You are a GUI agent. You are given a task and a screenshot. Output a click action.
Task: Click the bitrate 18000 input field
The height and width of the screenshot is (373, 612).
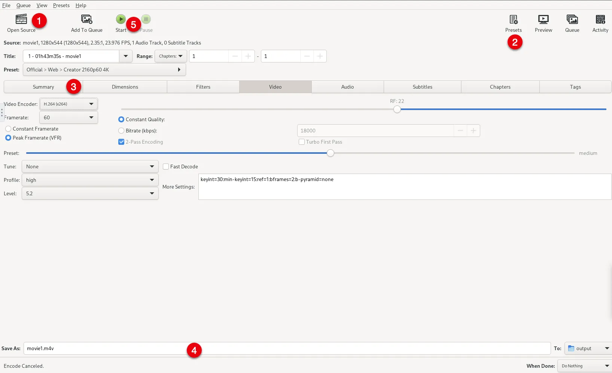(x=375, y=131)
